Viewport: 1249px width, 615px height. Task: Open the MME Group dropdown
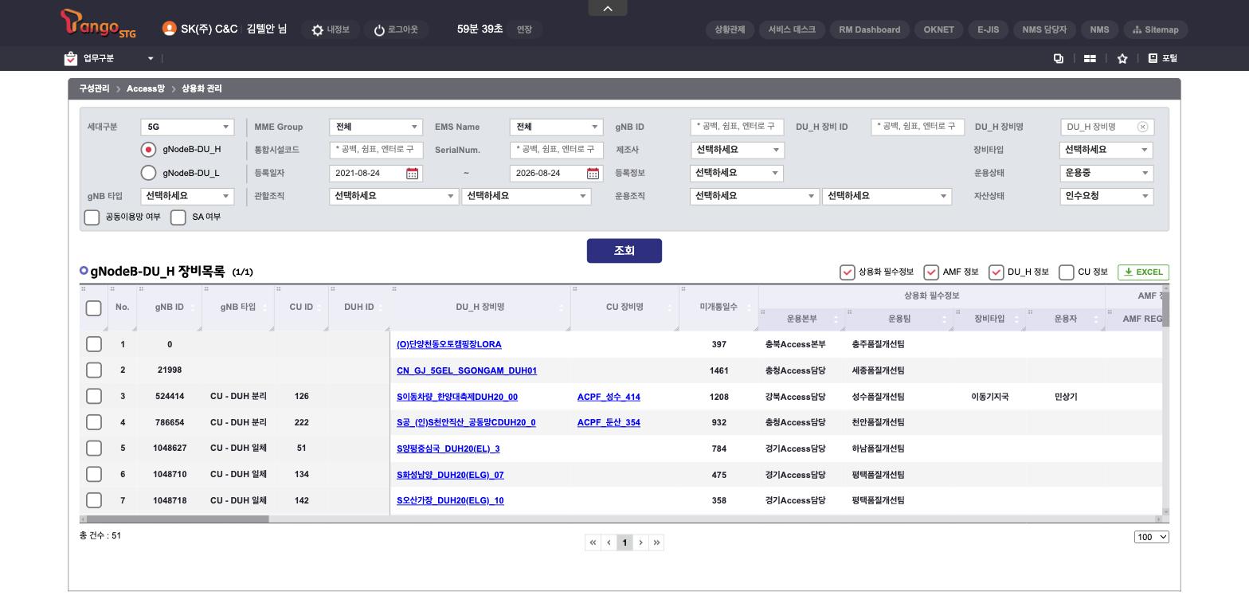(376, 127)
